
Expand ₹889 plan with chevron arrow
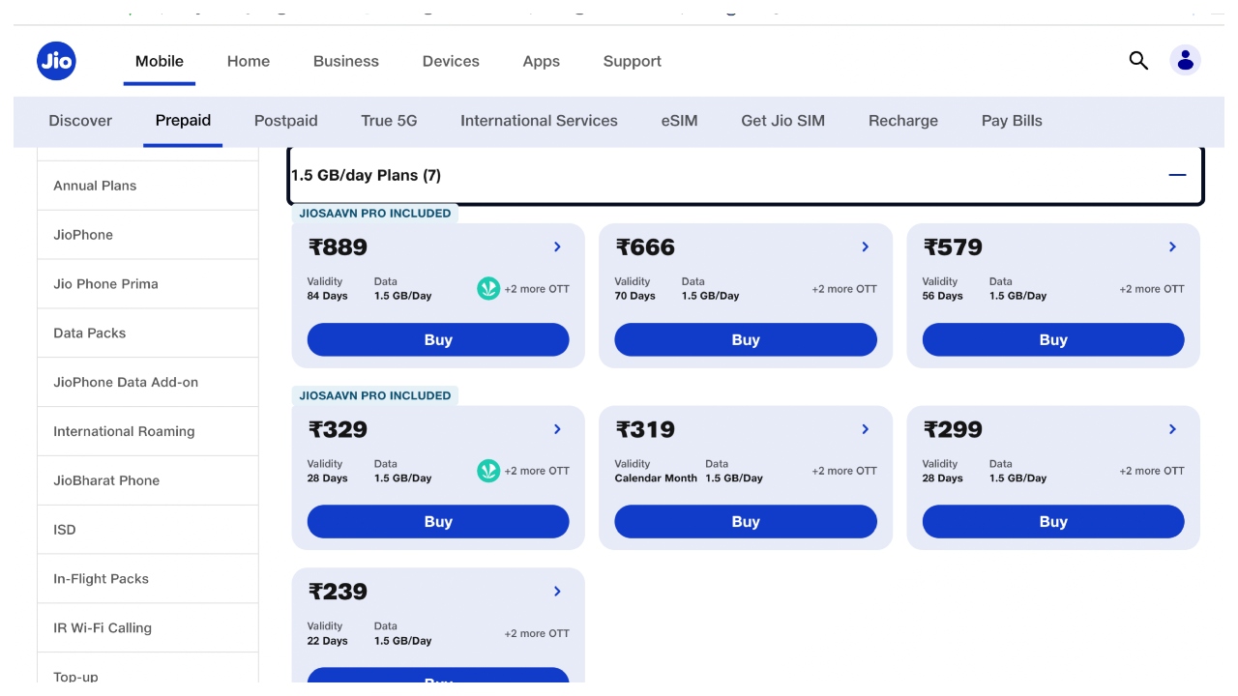(x=557, y=247)
